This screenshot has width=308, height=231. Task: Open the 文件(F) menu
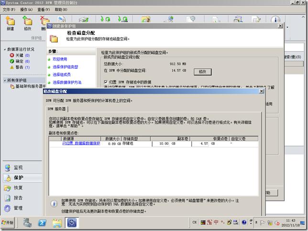click(9, 10)
